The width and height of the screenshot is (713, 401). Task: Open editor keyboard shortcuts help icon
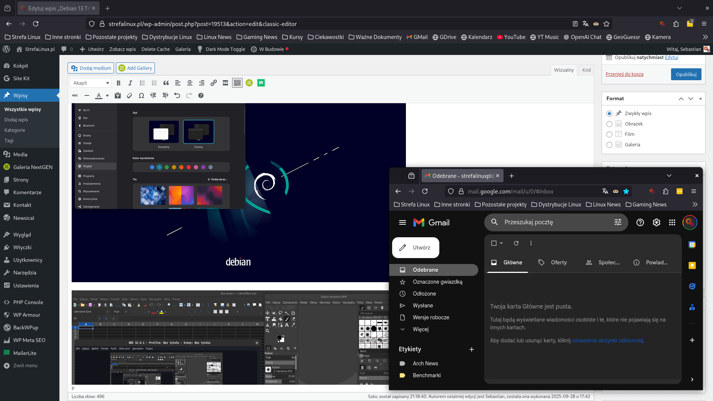pyautogui.click(x=201, y=96)
